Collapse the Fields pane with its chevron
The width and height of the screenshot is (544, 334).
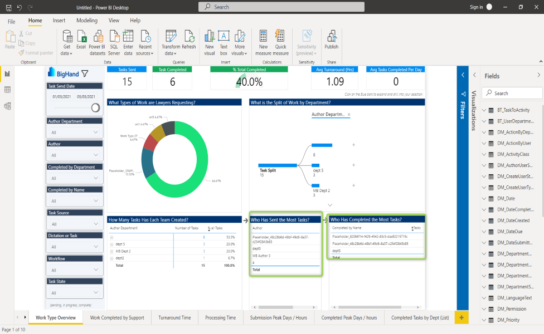[x=538, y=75]
